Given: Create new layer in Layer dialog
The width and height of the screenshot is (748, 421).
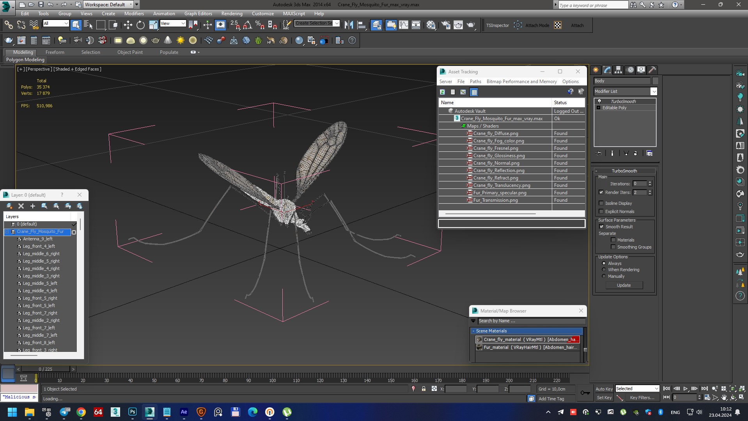Looking at the screenshot, I should pos(9,206).
